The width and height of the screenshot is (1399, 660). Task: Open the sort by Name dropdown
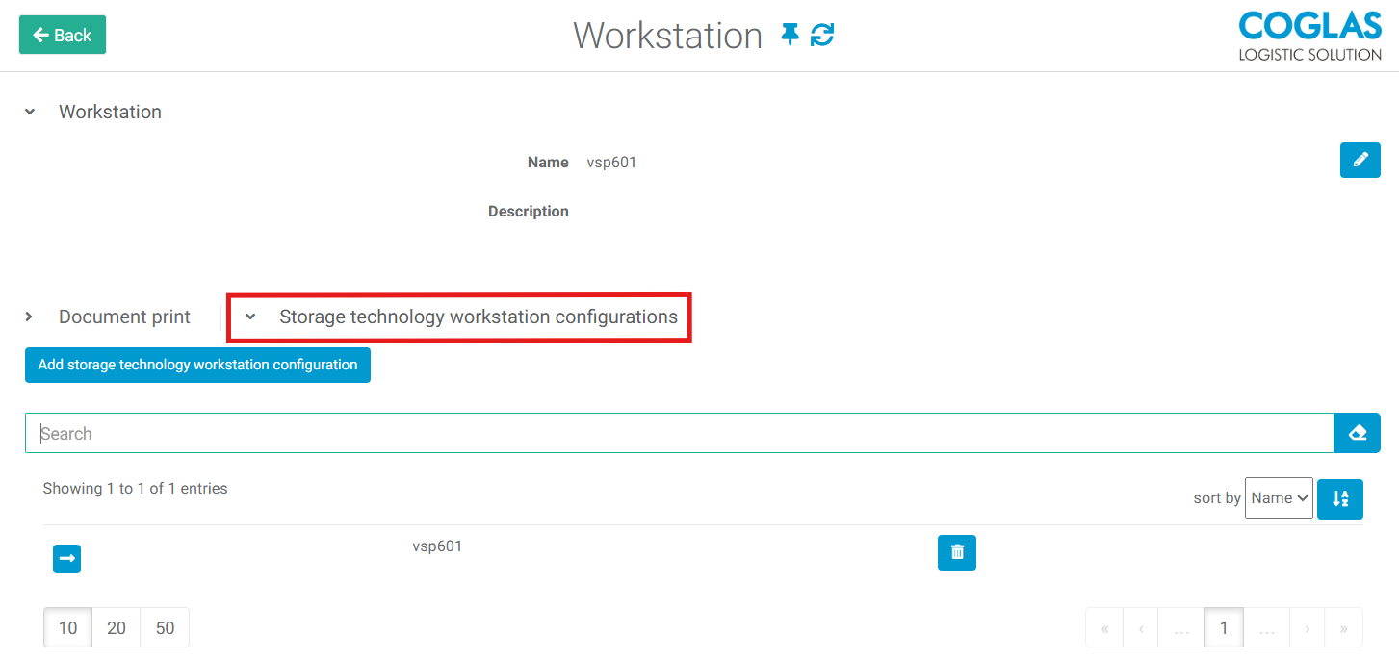click(x=1278, y=498)
